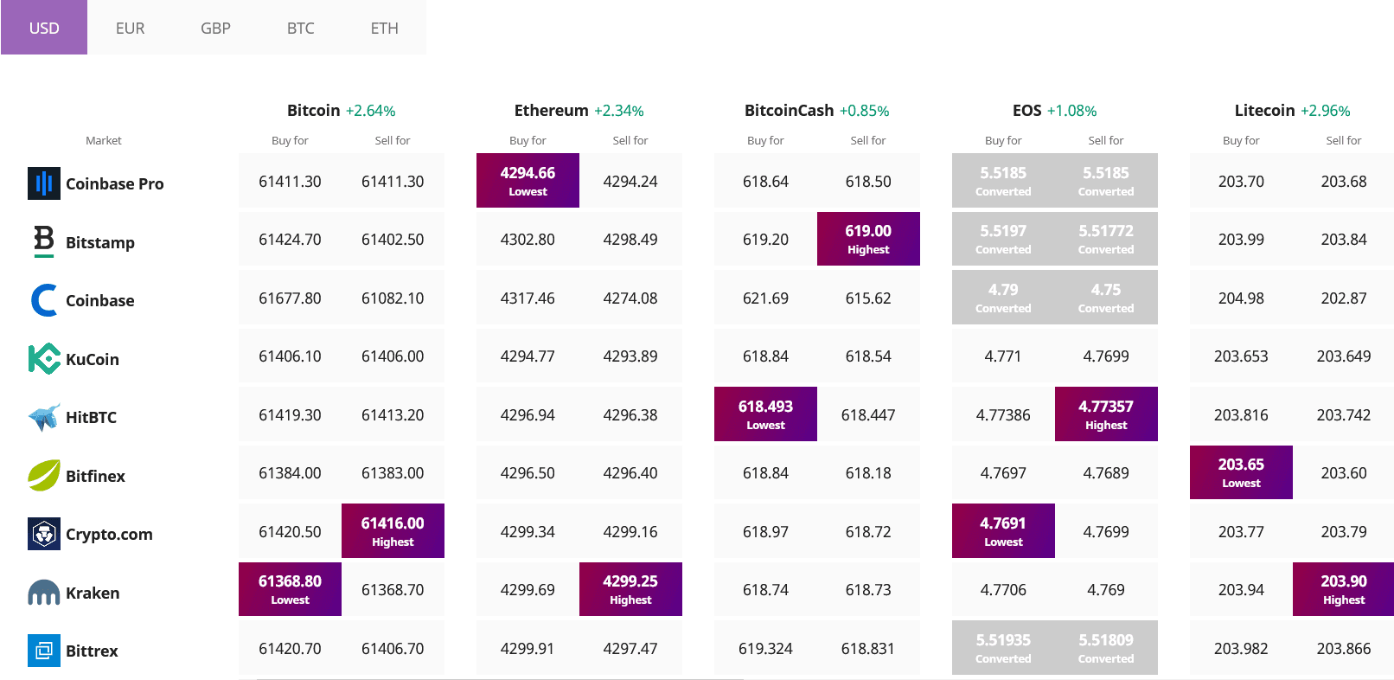This screenshot has height=680, width=1394.
Task: Switch to the USD currency tab
Action: click(x=44, y=28)
